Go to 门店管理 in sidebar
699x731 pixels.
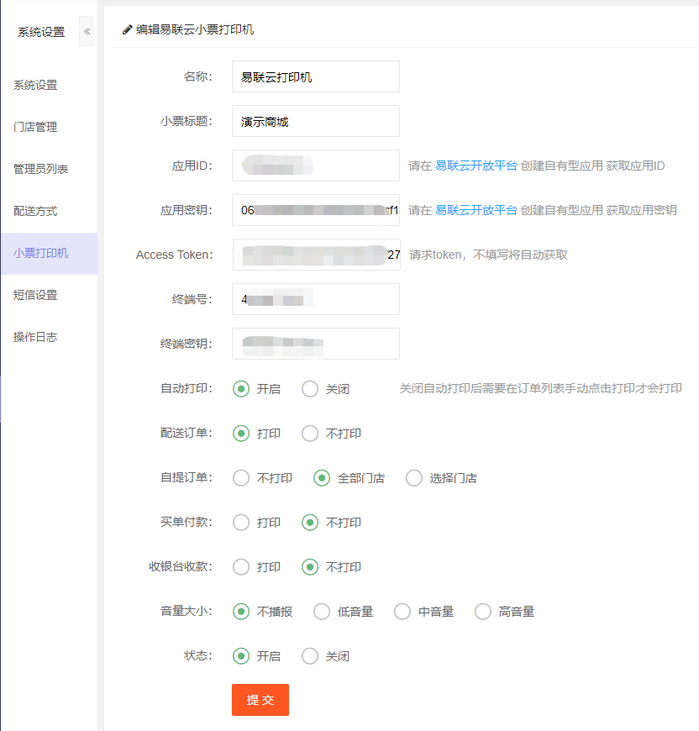point(35,127)
